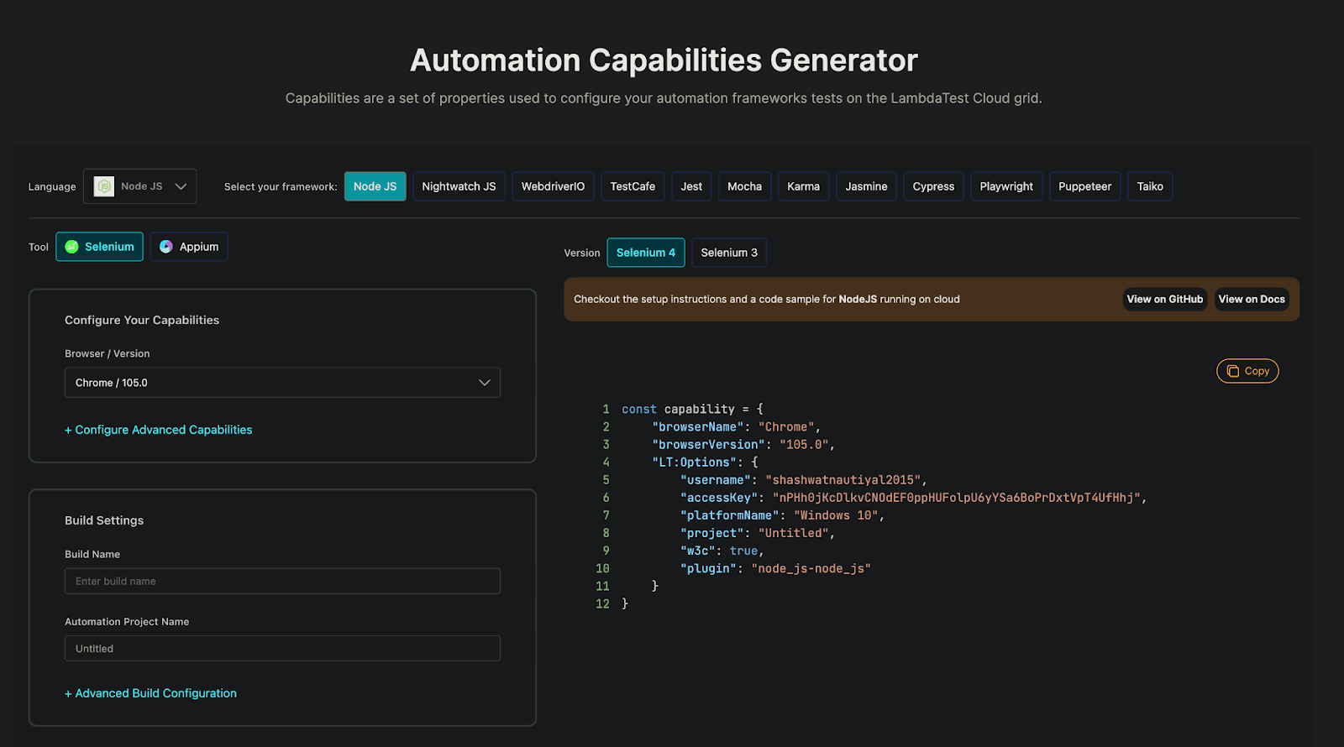Image resolution: width=1344 pixels, height=747 pixels.
Task: Select the TestCafe framework
Action: tap(633, 186)
